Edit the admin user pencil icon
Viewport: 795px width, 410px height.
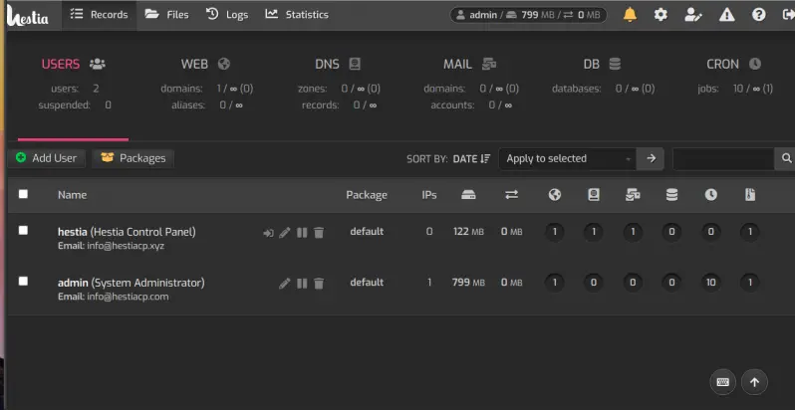click(285, 283)
